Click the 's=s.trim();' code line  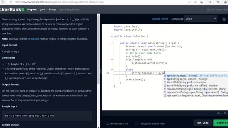[x=134, y=56]
